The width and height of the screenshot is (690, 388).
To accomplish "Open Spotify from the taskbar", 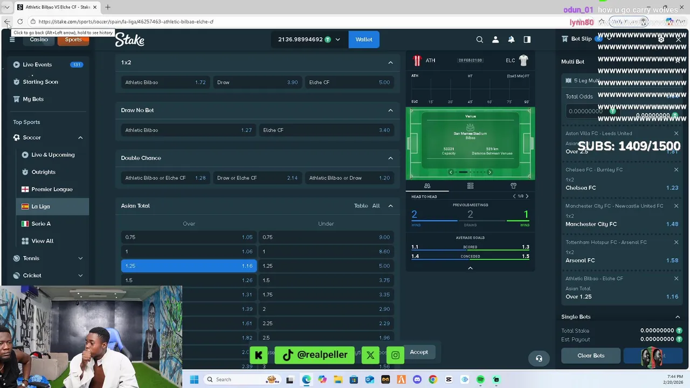I will pos(480,379).
